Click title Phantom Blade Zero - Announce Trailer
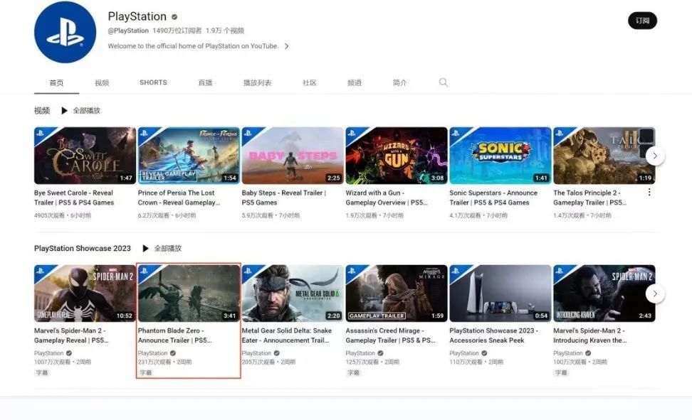Screen dimensions: 692x420 tap(174, 335)
